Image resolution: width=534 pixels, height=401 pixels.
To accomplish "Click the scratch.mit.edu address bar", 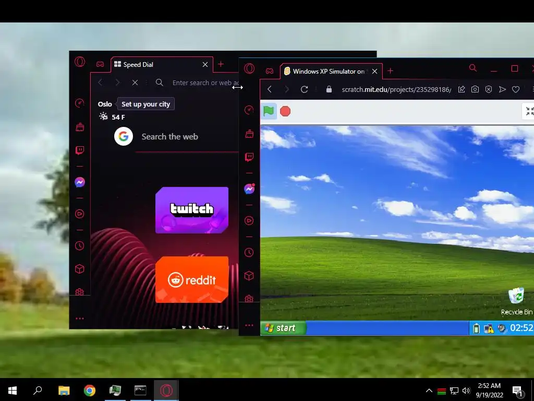I will 396,89.
